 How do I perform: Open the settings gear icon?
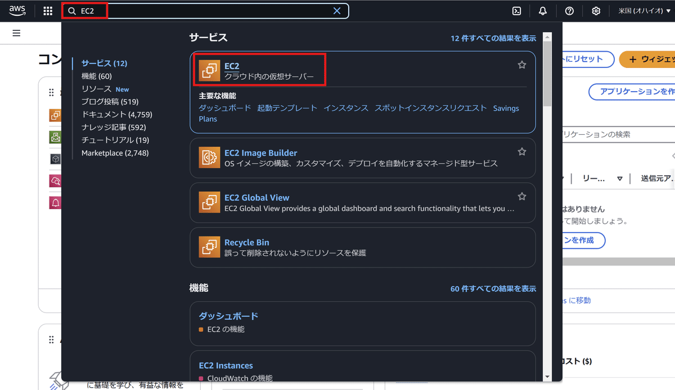(x=596, y=10)
